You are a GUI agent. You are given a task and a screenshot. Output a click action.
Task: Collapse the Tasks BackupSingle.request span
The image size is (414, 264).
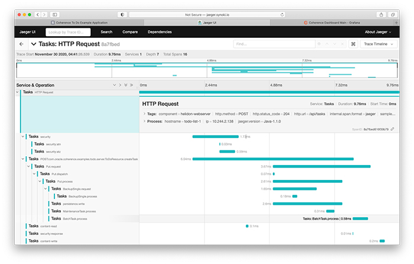click(x=46, y=189)
